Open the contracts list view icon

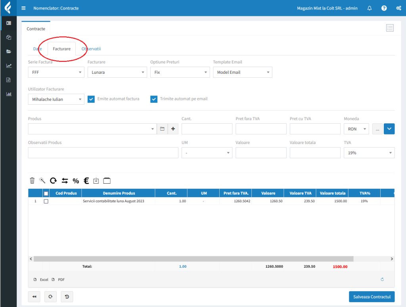point(390,28)
